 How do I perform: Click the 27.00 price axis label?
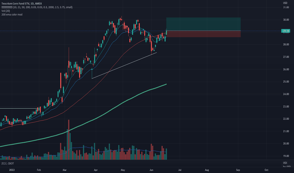286,57
